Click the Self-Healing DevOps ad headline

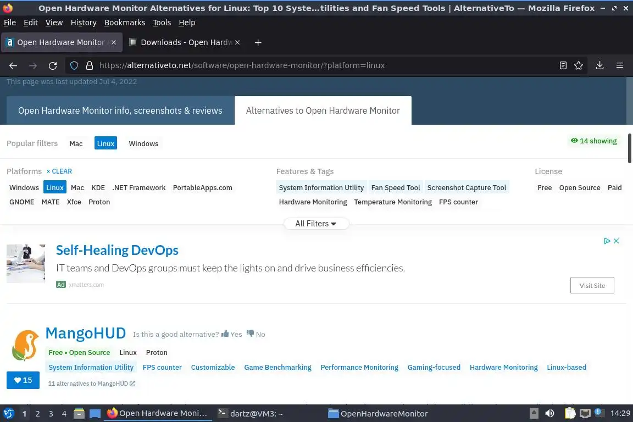tap(117, 251)
